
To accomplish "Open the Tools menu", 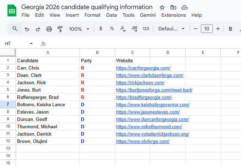I will (x=128, y=15).
